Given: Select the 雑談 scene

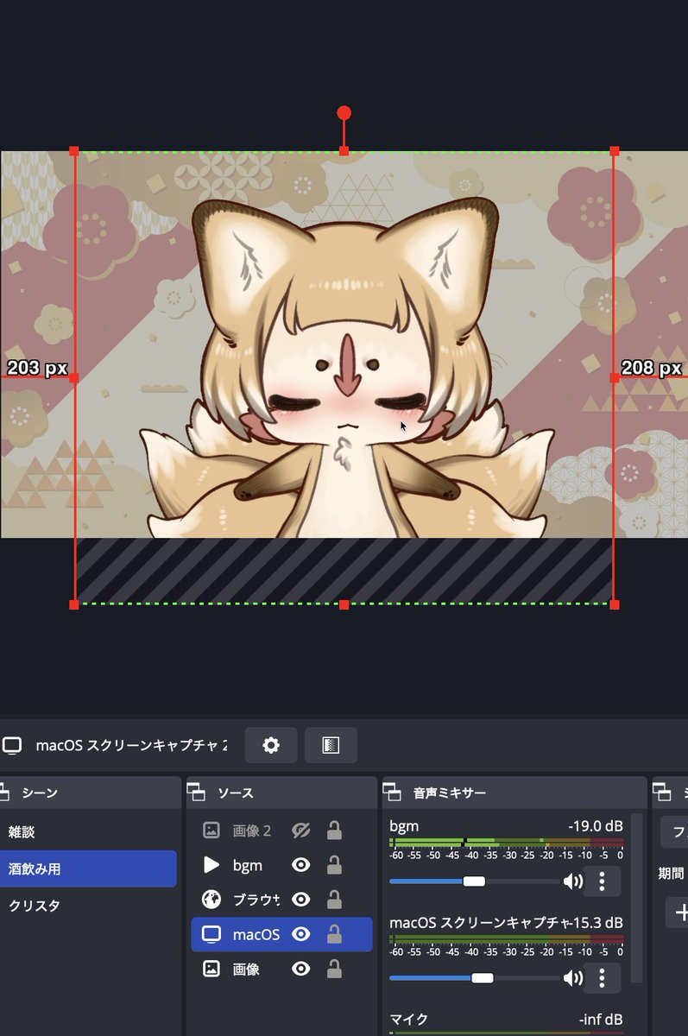Looking at the screenshot, I should point(88,832).
